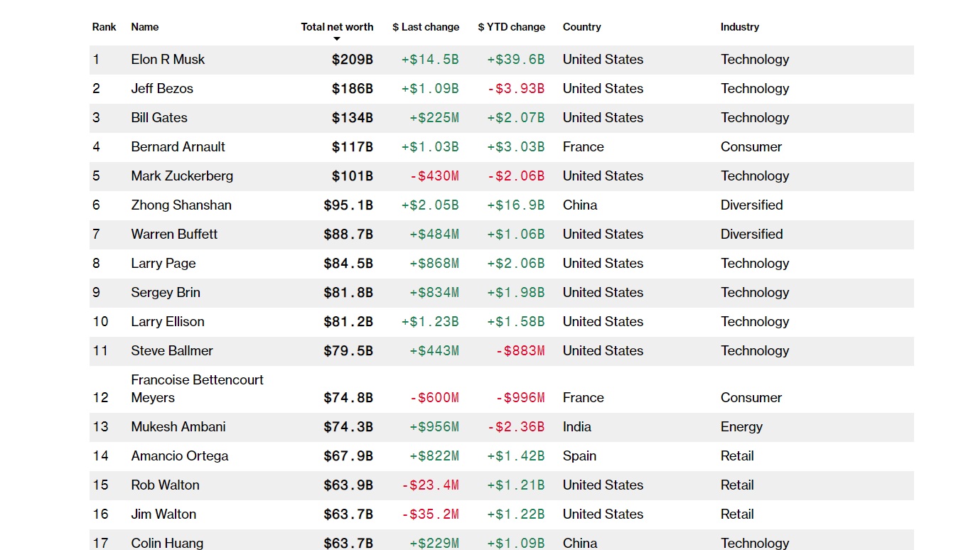This screenshot has width=956, height=550.
Task: Select Bill Gates in the list
Action: [159, 118]
